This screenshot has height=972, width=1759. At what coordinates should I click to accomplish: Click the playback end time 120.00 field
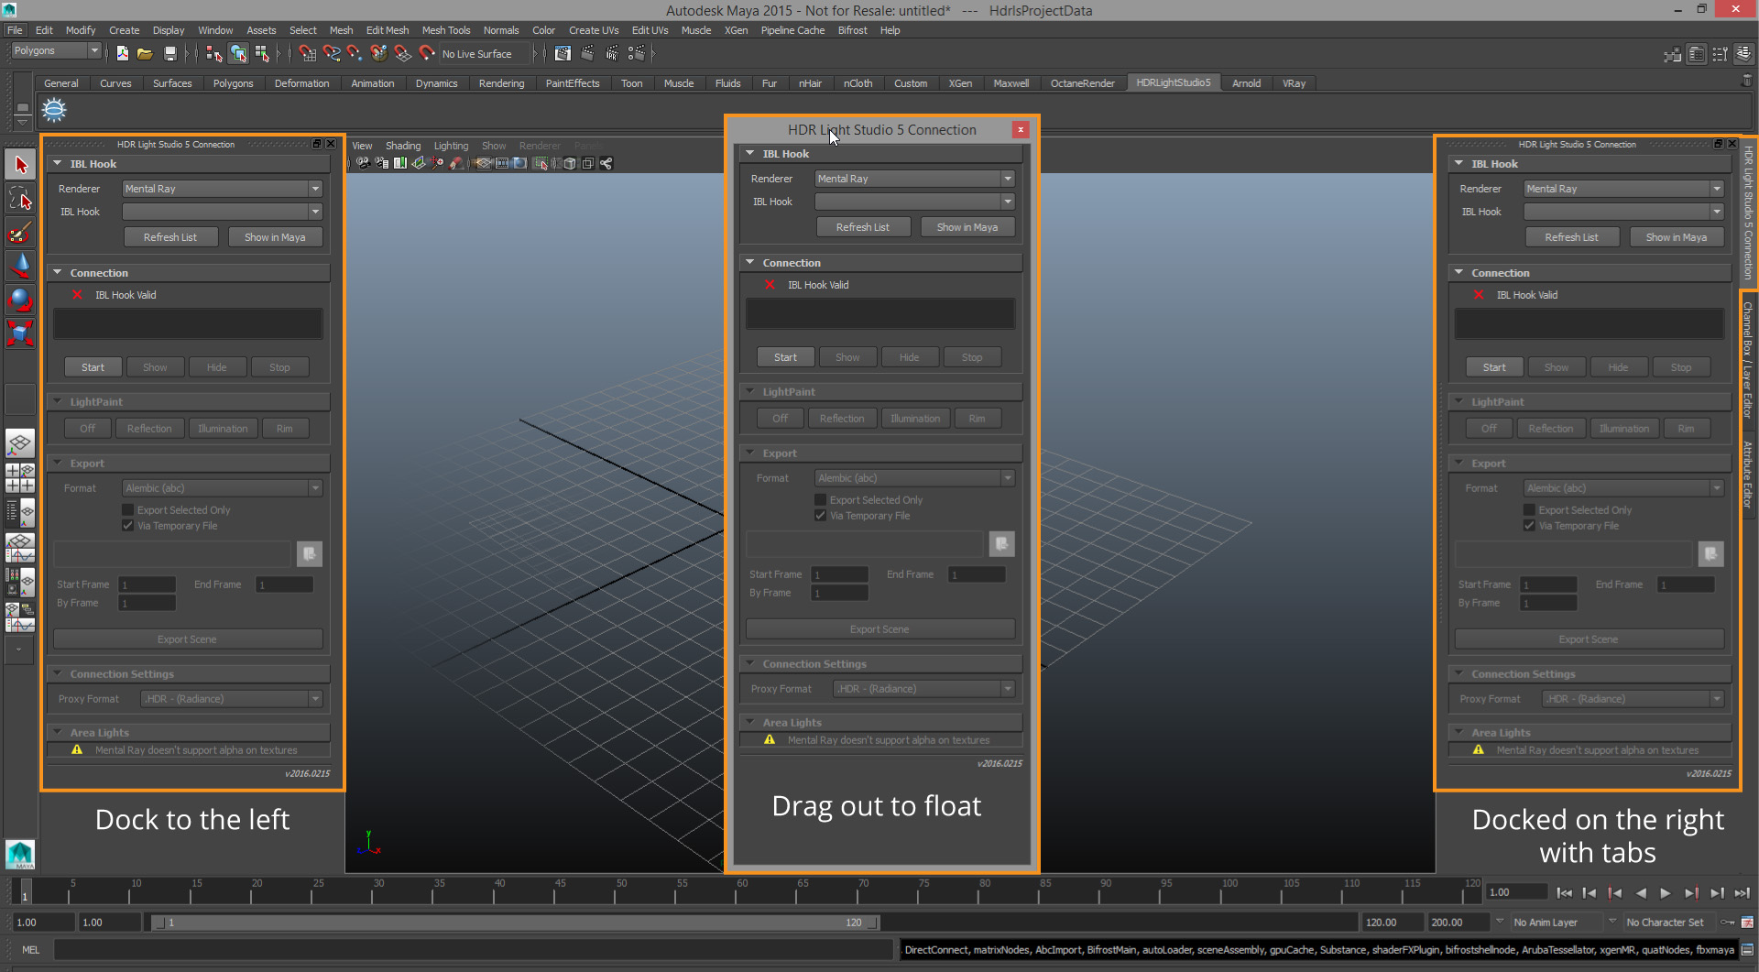pyautogui.click(x=1392, y=923)
